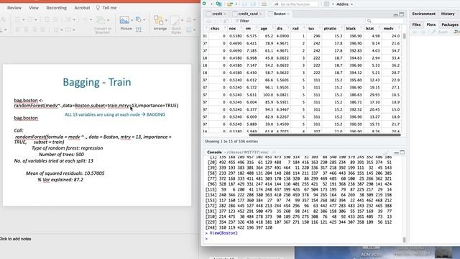The height and width of the screenshot is (259, 460).
Task: Insert a text box from the ribbon
Action: click(x=139, y=29)
